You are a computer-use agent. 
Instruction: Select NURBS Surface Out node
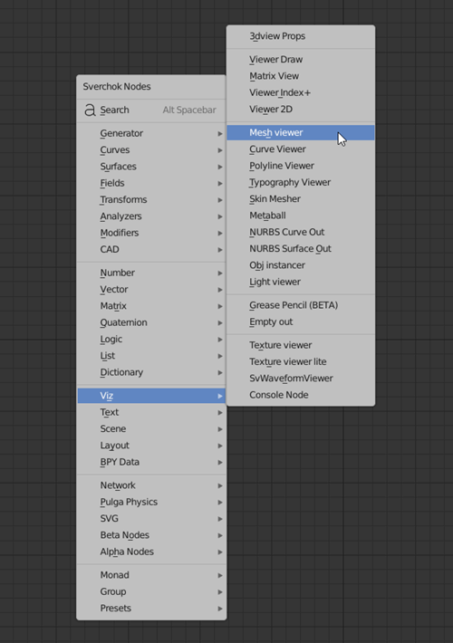301,248
